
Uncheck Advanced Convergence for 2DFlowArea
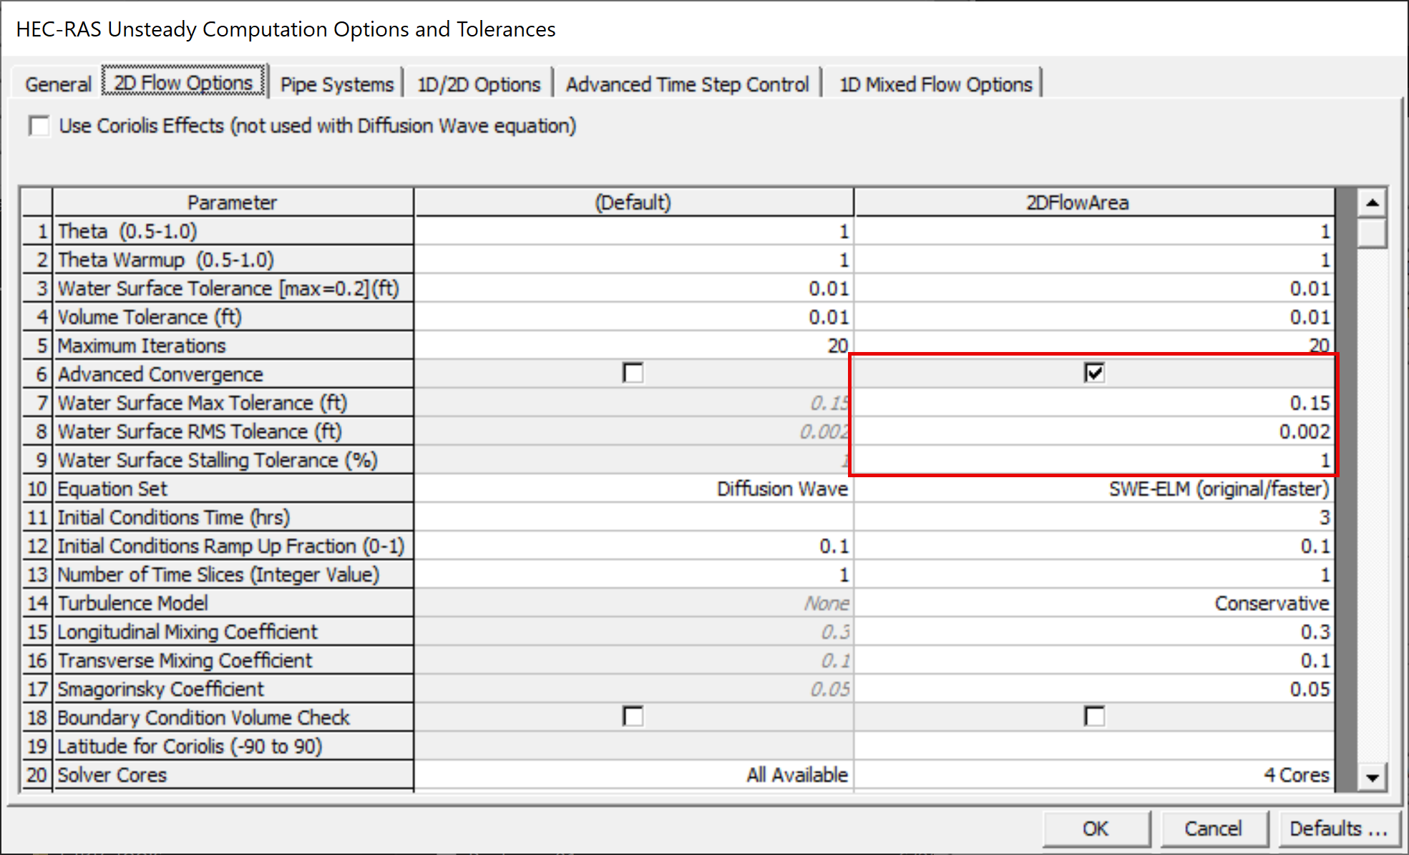coord(1094,373)
